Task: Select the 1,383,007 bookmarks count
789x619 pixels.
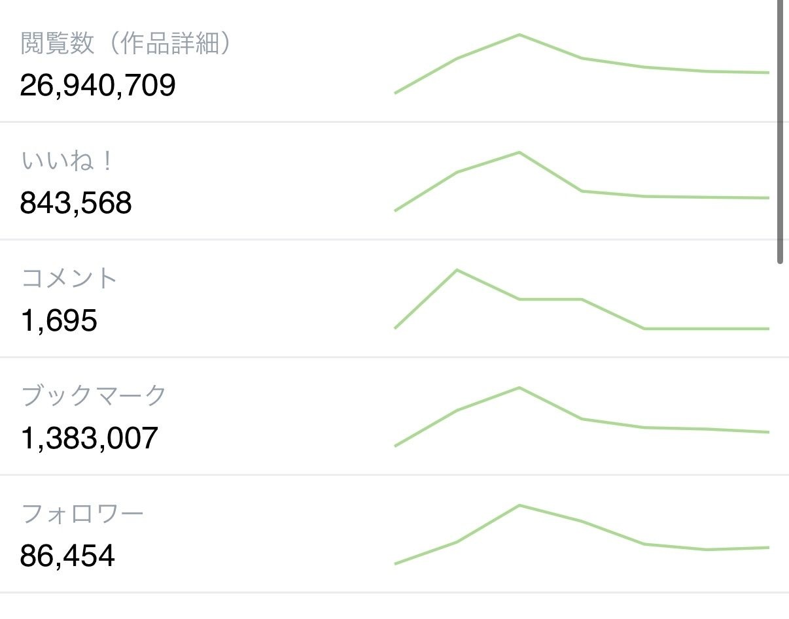Action: [89, 439]
